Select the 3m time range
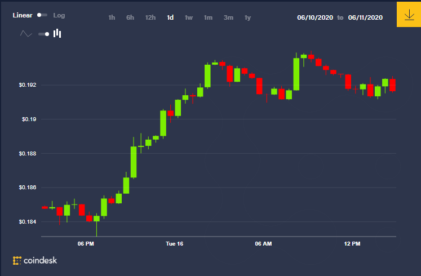The width and height of the screenshot is (421, 276). [228, 17]
